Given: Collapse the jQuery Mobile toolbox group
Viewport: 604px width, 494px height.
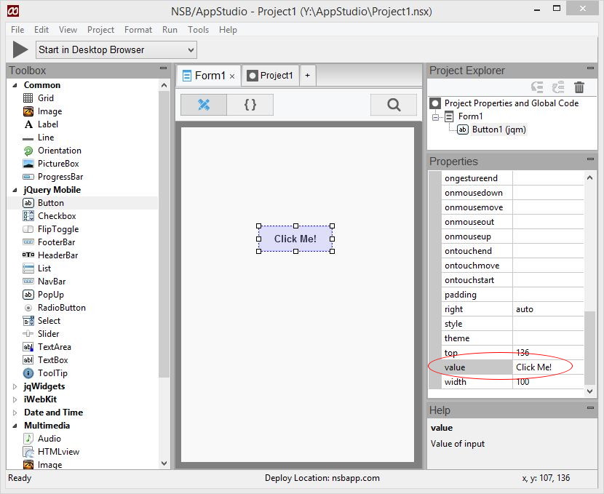Looking at the screenshot, I should (x=15, y=190).
